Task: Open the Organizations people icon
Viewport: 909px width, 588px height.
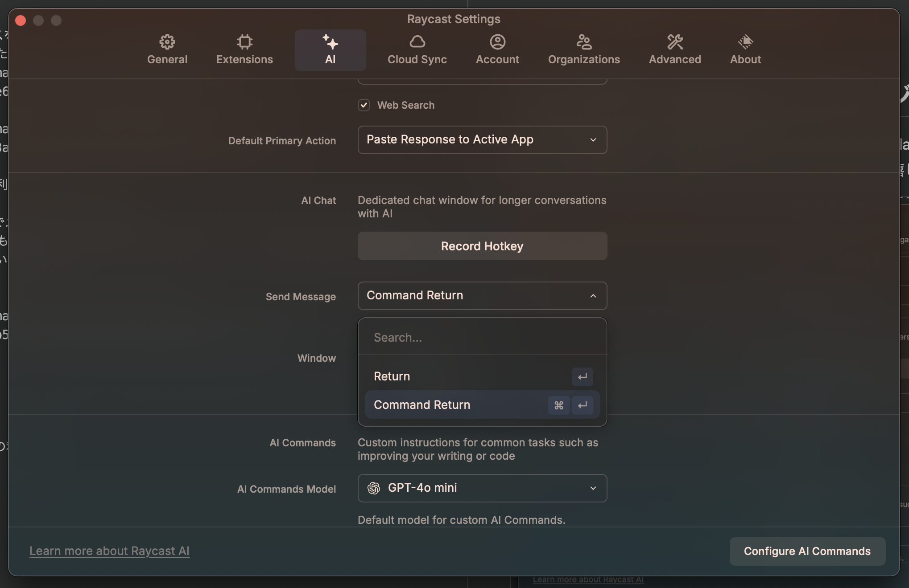Action: [584, 42]
